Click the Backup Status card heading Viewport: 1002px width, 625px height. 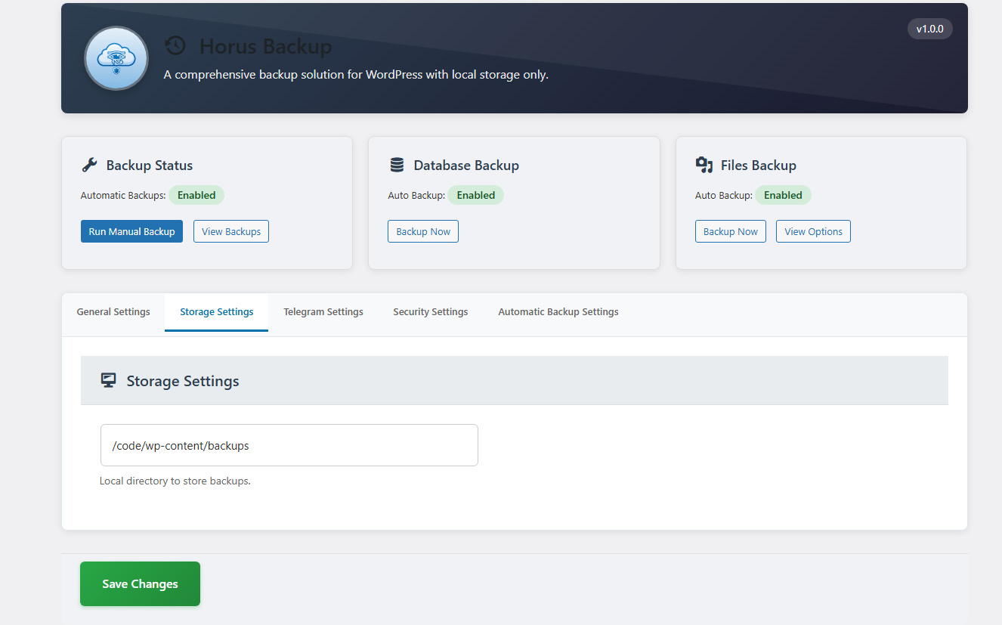[150, 165]
